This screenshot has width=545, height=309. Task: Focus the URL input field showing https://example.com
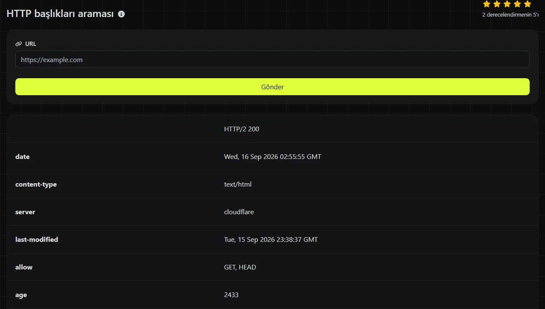272,60
